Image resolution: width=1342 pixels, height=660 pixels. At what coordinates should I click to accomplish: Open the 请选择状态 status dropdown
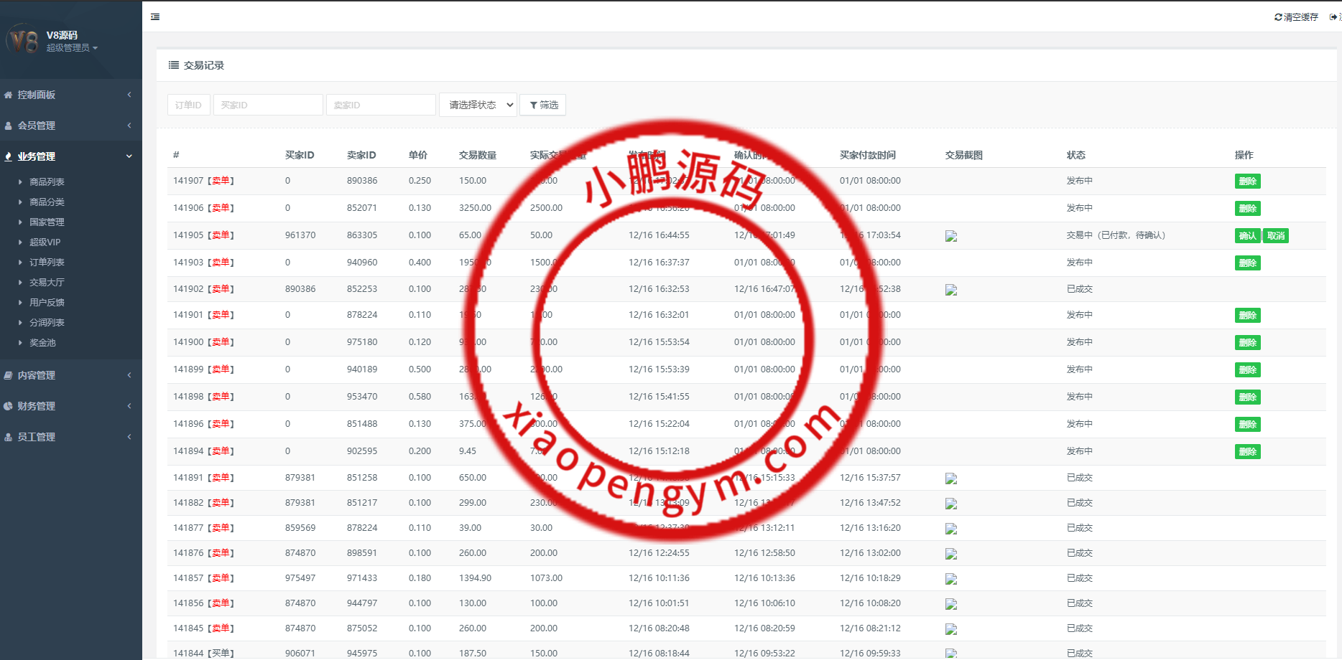point(478,105)
